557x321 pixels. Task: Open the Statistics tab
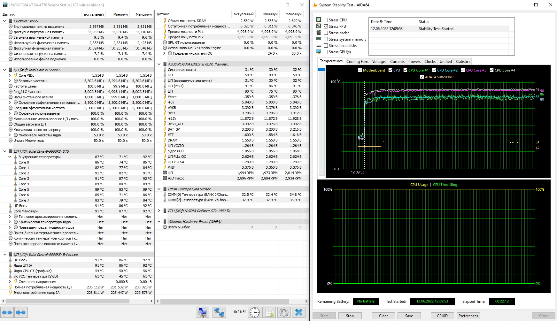[462, 62]
